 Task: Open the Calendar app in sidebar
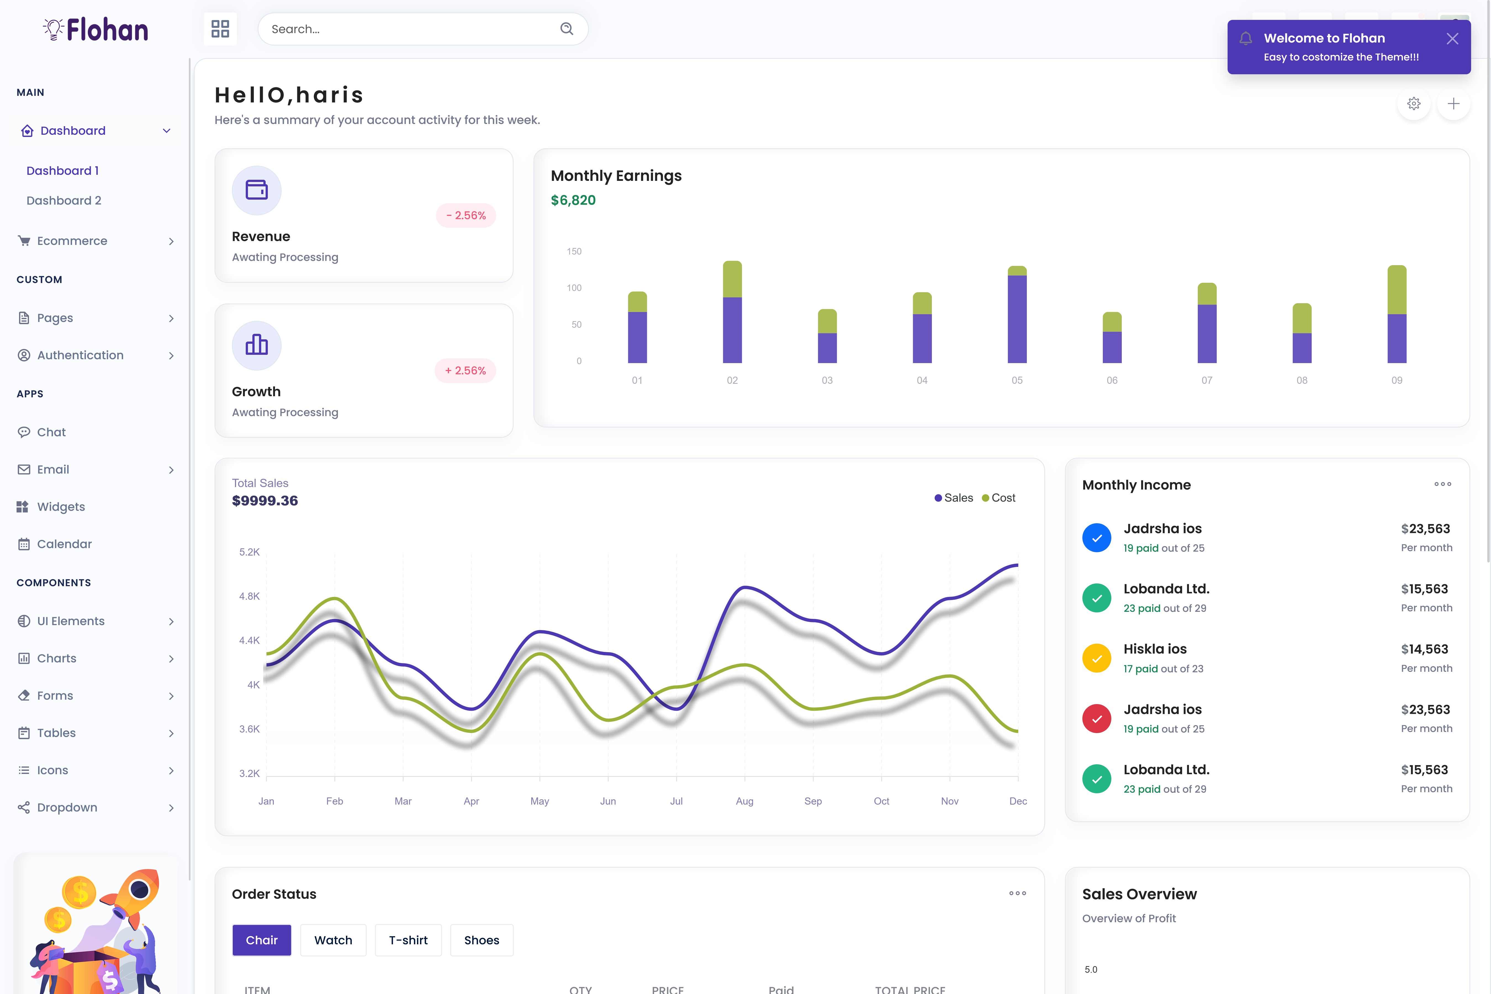[x=64, y=544]
